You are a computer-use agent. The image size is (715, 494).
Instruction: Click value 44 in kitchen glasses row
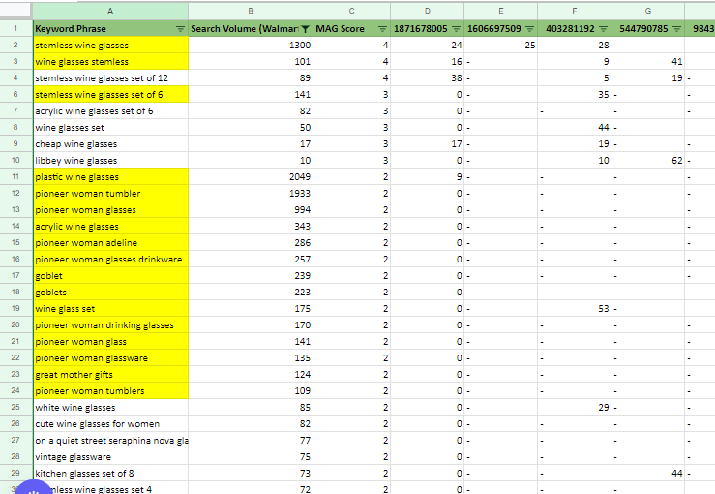(x=648, y=473)
